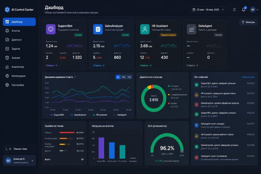
Task: Click the warning triangle icon at 10:23:41
Action: pos(197,95)
